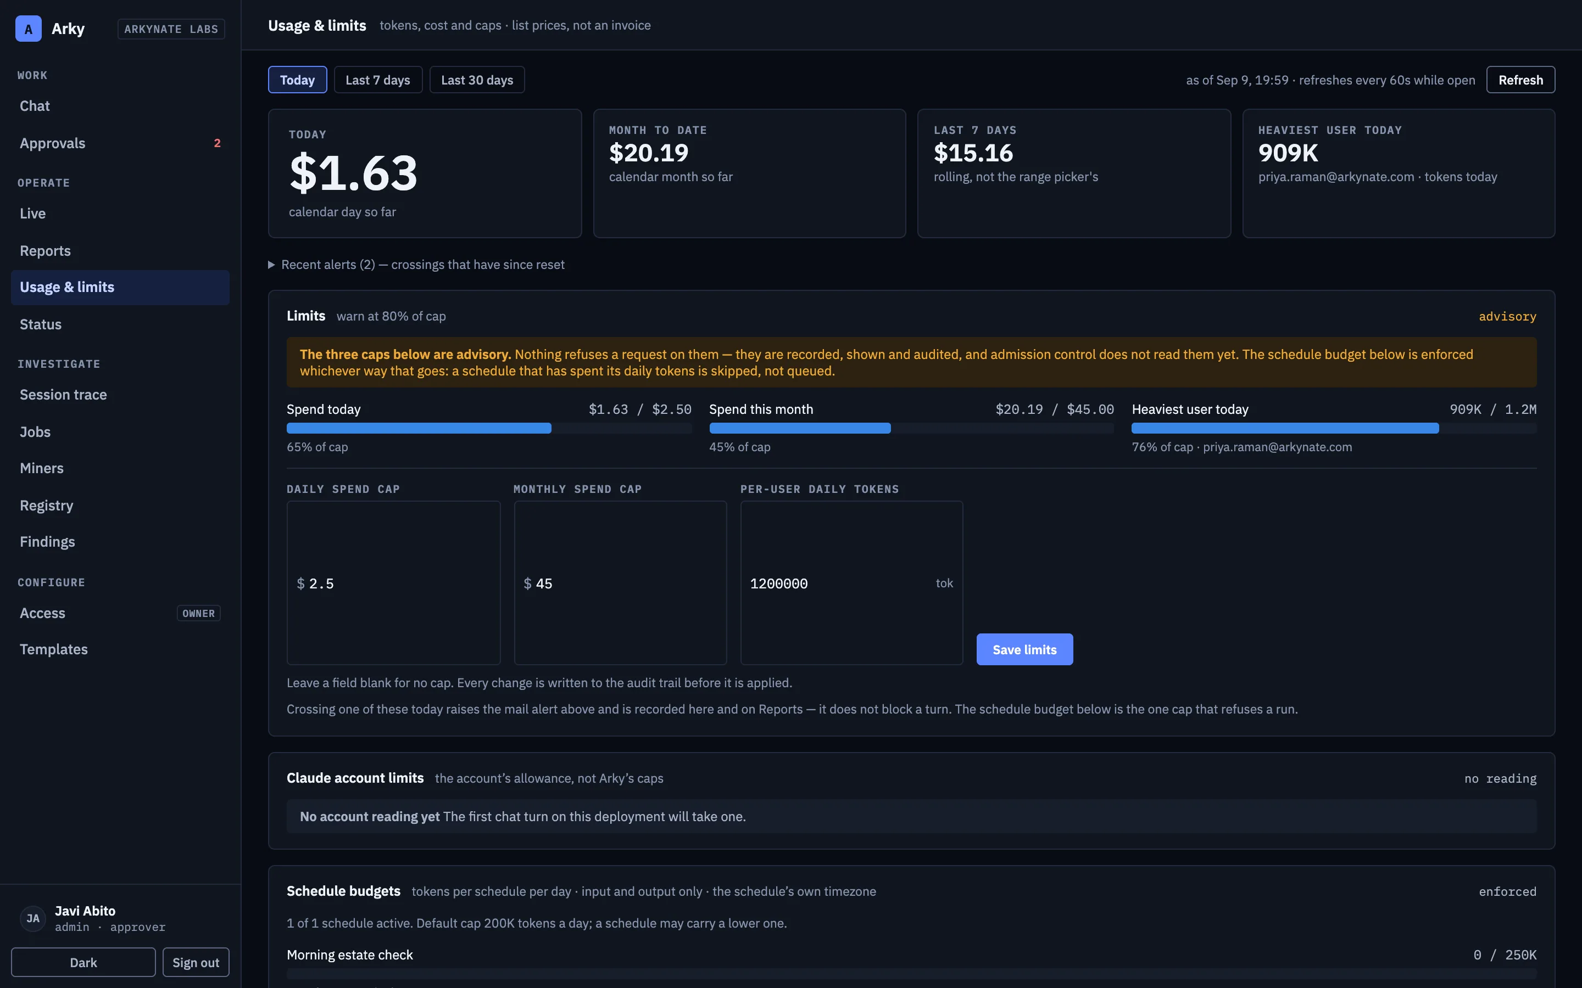Screen dimensions: 1582x988
Task: Click the ARKYNATE LABS workspace badge
Action: (171, 29)
